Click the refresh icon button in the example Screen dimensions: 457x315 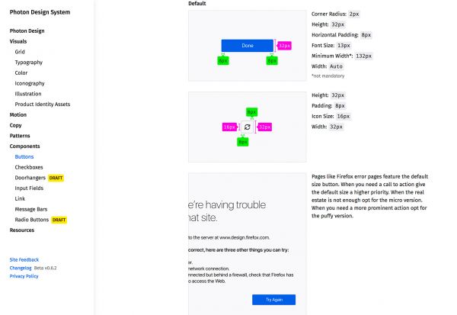tap(247, 127)
